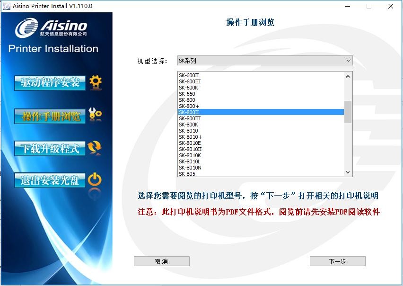Image resolution: width=403 pixels, height=286 pixels.
Task: Click the orange refresh arrows icon
Action: coord(95,148)
